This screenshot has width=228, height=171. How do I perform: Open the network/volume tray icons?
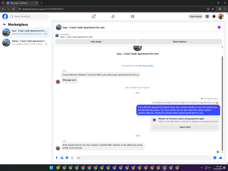click(x=207, y=168)
